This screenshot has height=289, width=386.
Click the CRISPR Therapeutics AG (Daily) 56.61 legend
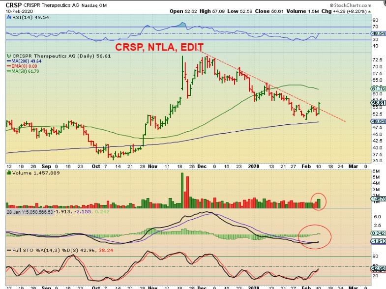(61, 56)
